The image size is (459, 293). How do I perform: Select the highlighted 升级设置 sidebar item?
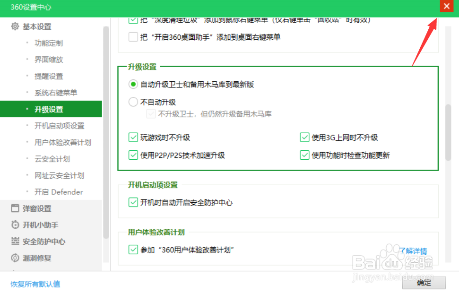pyautogui.click(x=51, y=109)
